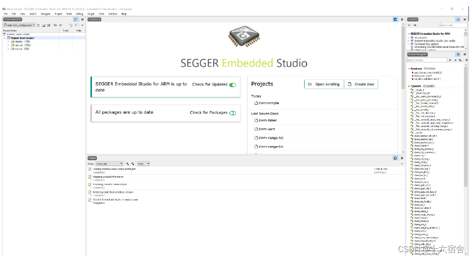The width and height of the screenshot is (472, 258).
Task: Select the Source Navigator panel tab
Action: pos(417,55)
